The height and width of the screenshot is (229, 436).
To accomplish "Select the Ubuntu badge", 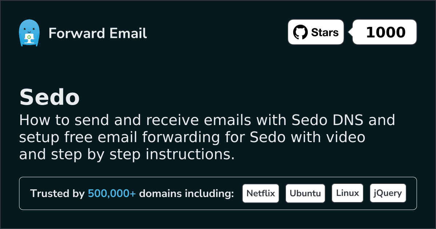I will coord(305,193).
